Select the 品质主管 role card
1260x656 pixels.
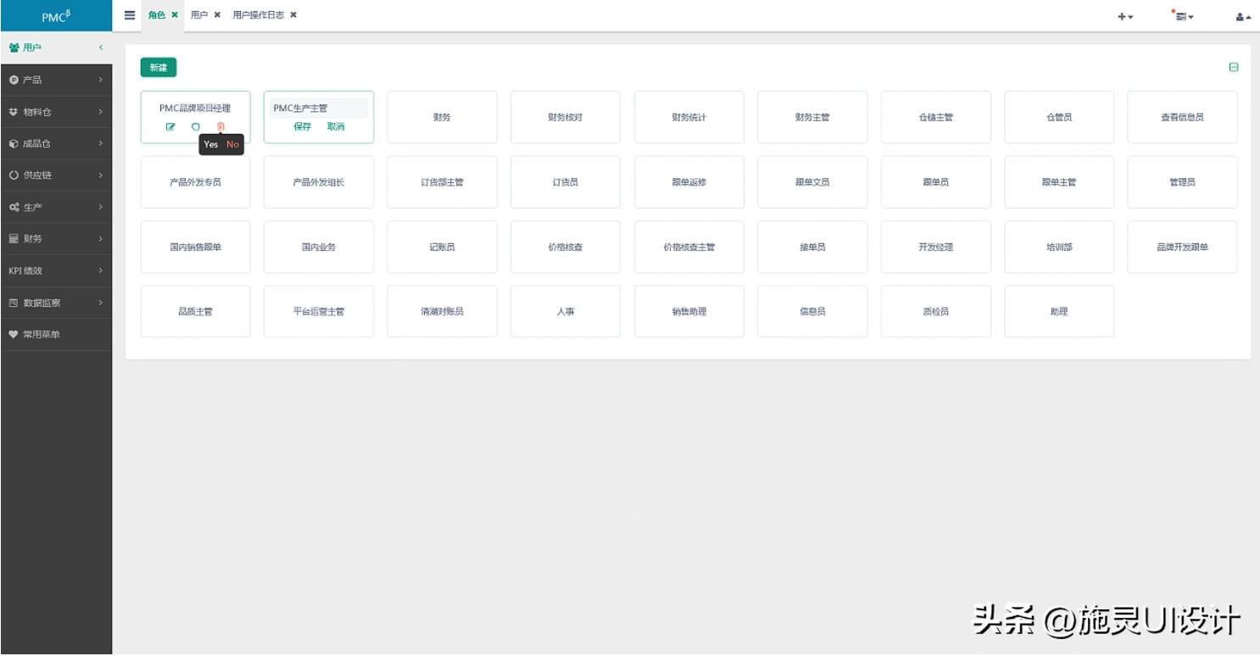click(x=196, y=312)
